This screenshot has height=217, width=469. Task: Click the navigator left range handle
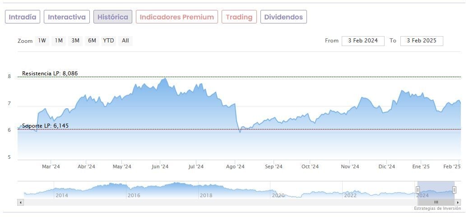coord(418,190)
